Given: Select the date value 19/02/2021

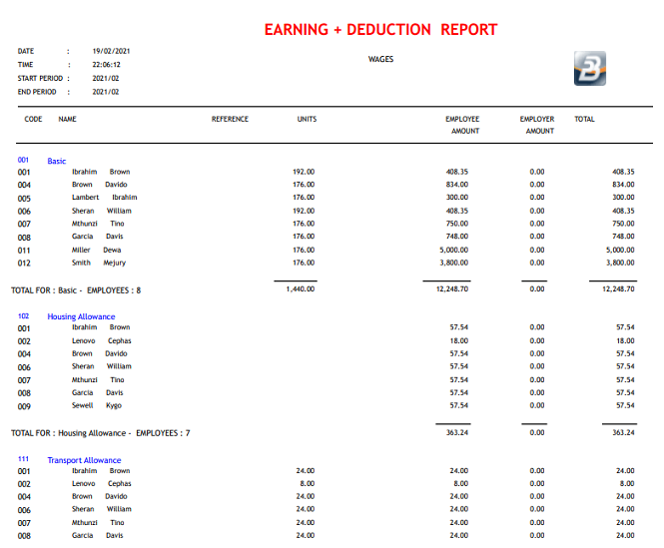Looking at the screenshot, I should click(112, 51).
